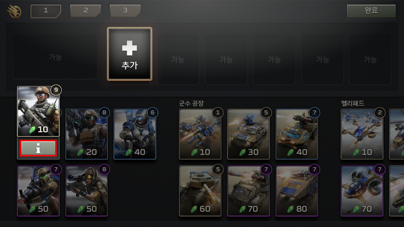Image resolution: width=404 pixels, height=227 pixels.
Task: Pick the level 7 infantry card costing 50
Action: (x=38, y=190)
